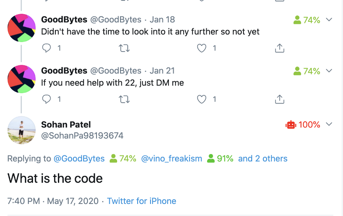Image resolution: width=343 pixels, height=216 pixels.
Task: Retweet the Jan 18 GoodBytes tweet
Action: pyautogui.click(x=124, y=48)
